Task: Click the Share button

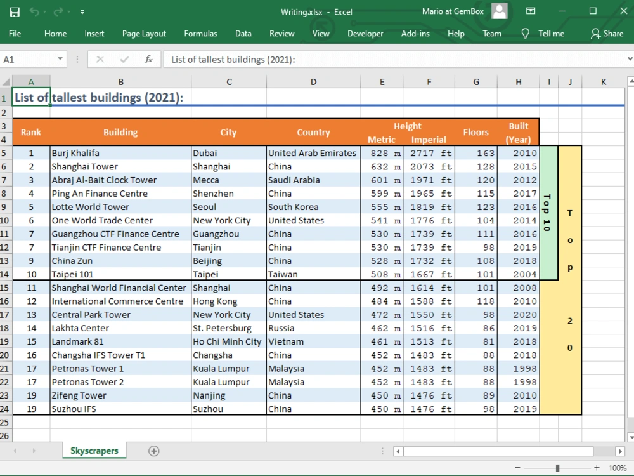Action: click(x=607, y=34)
